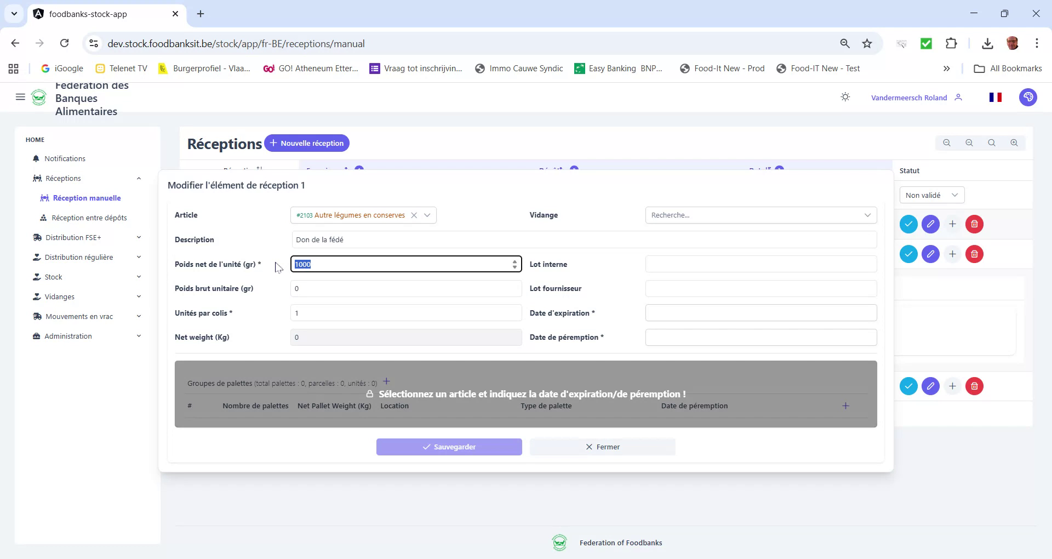
Task: Click inside the 'Lot interne' input field
Action: pyautogui.click(x=761, y=264)
